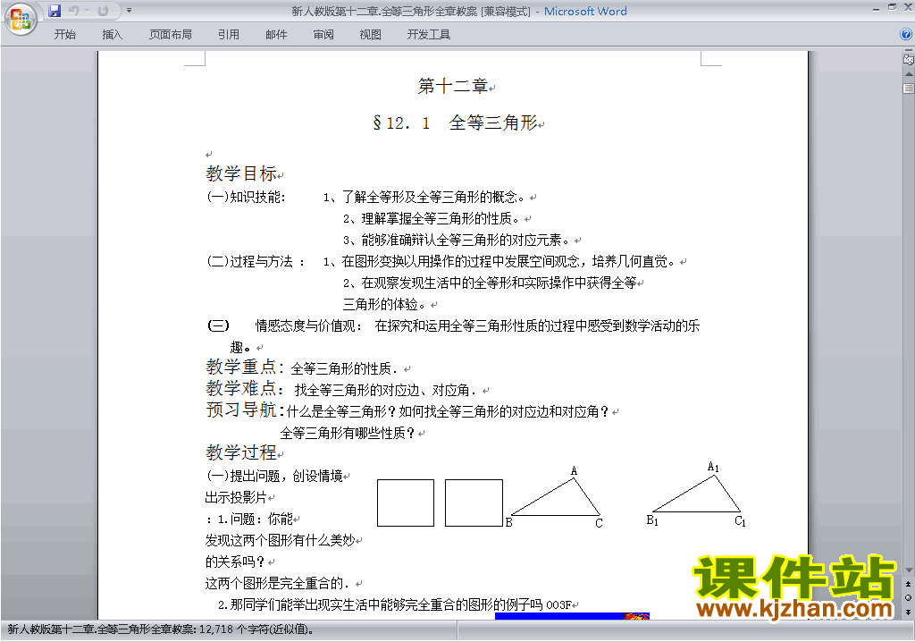Select the left square shape
Viewport: 915px width, 642px height.
[406, 503]
